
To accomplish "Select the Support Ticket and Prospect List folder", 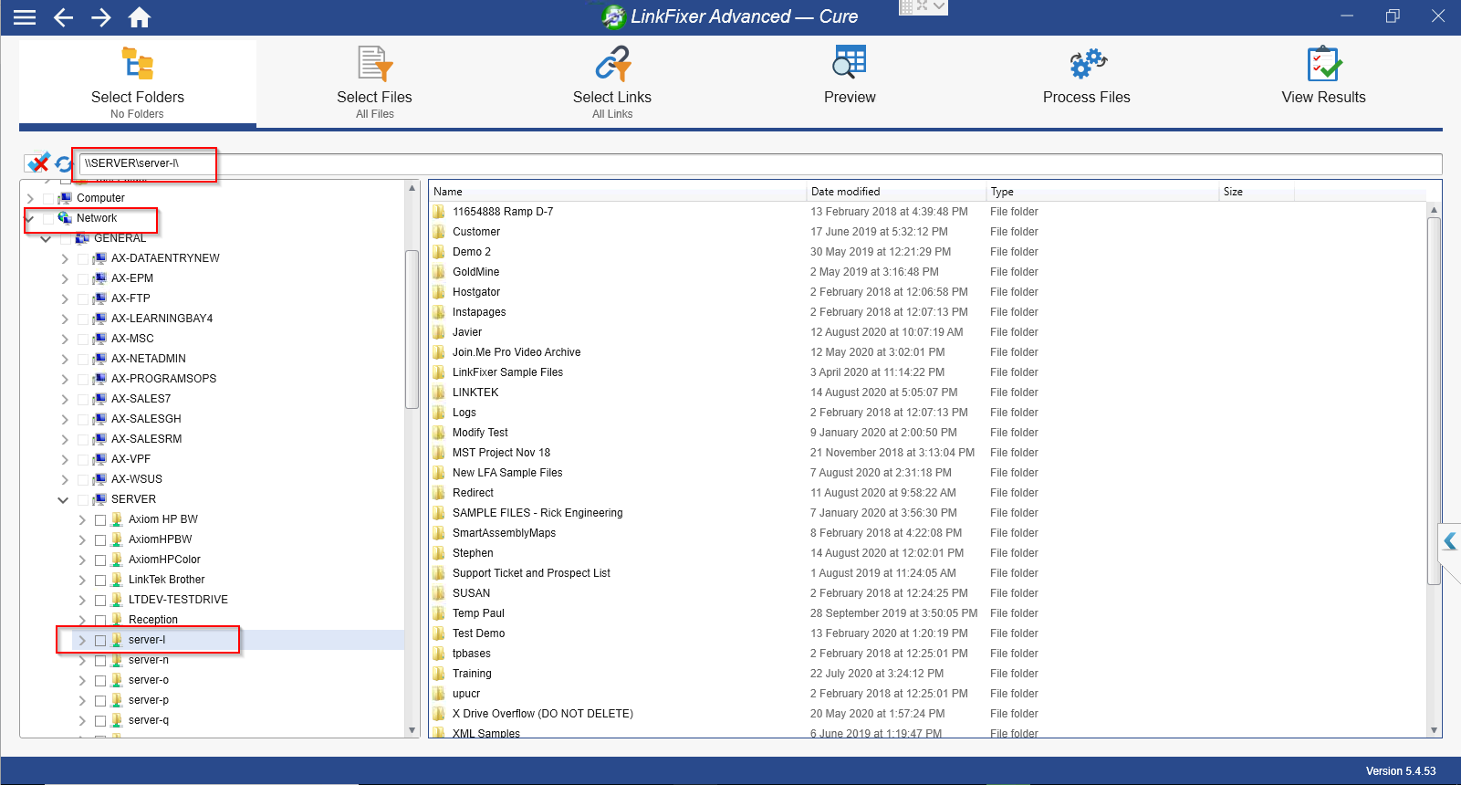I will tap(531, 573).
